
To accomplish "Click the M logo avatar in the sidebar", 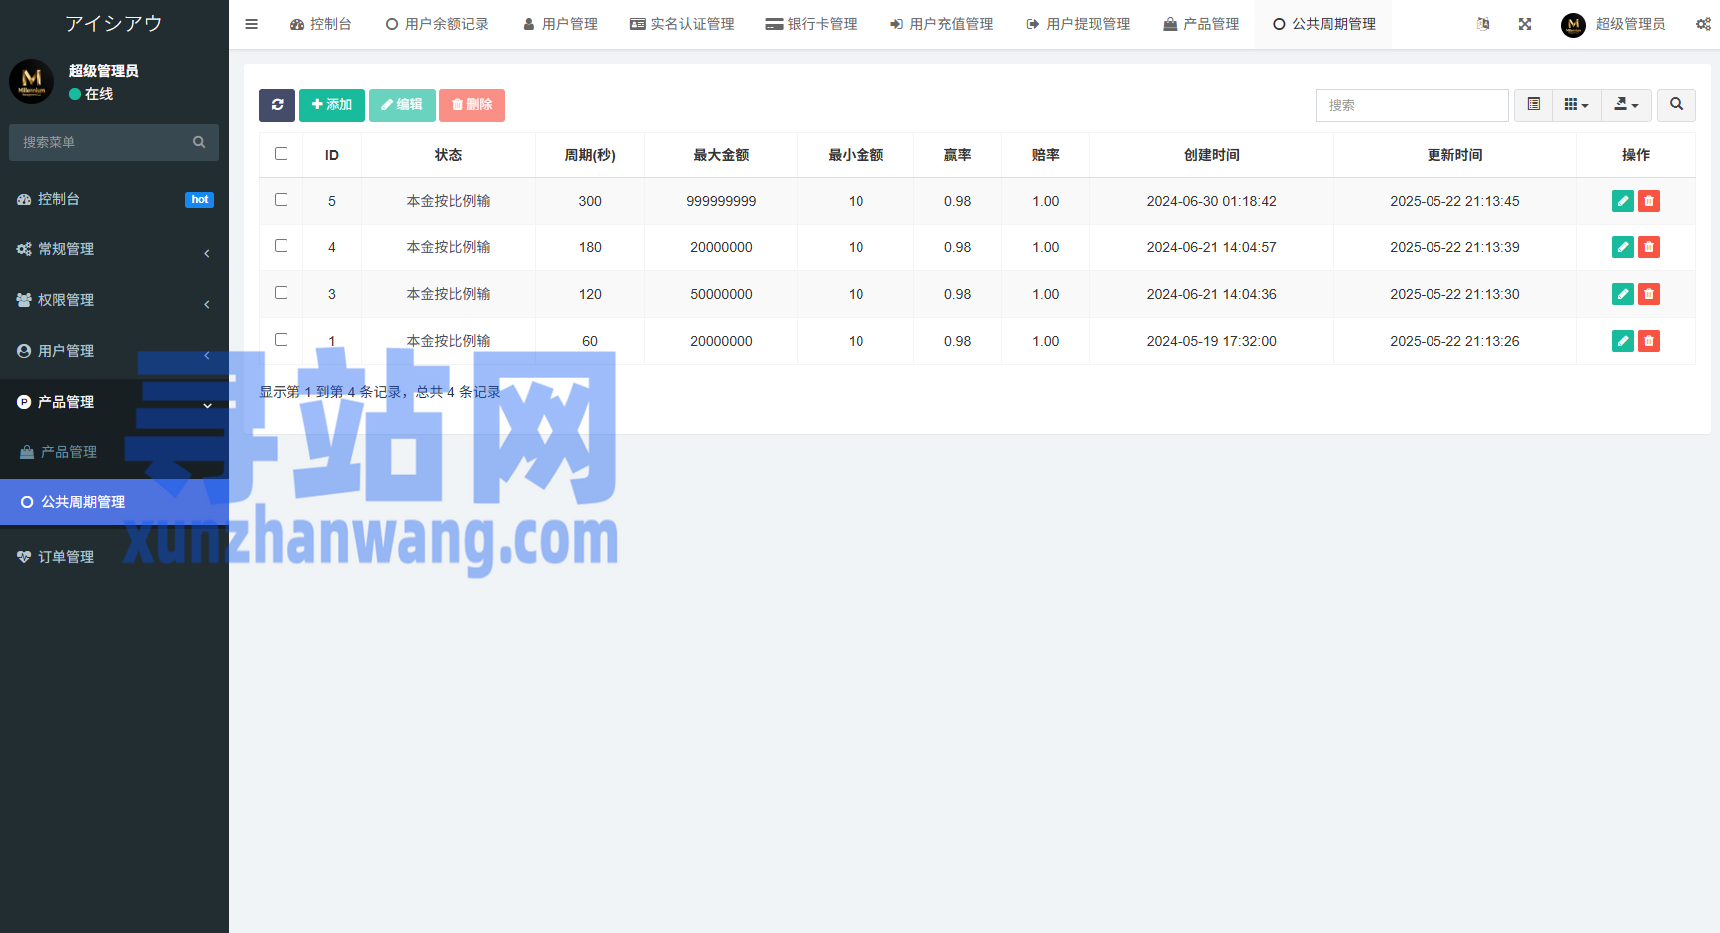I will 31,81.
